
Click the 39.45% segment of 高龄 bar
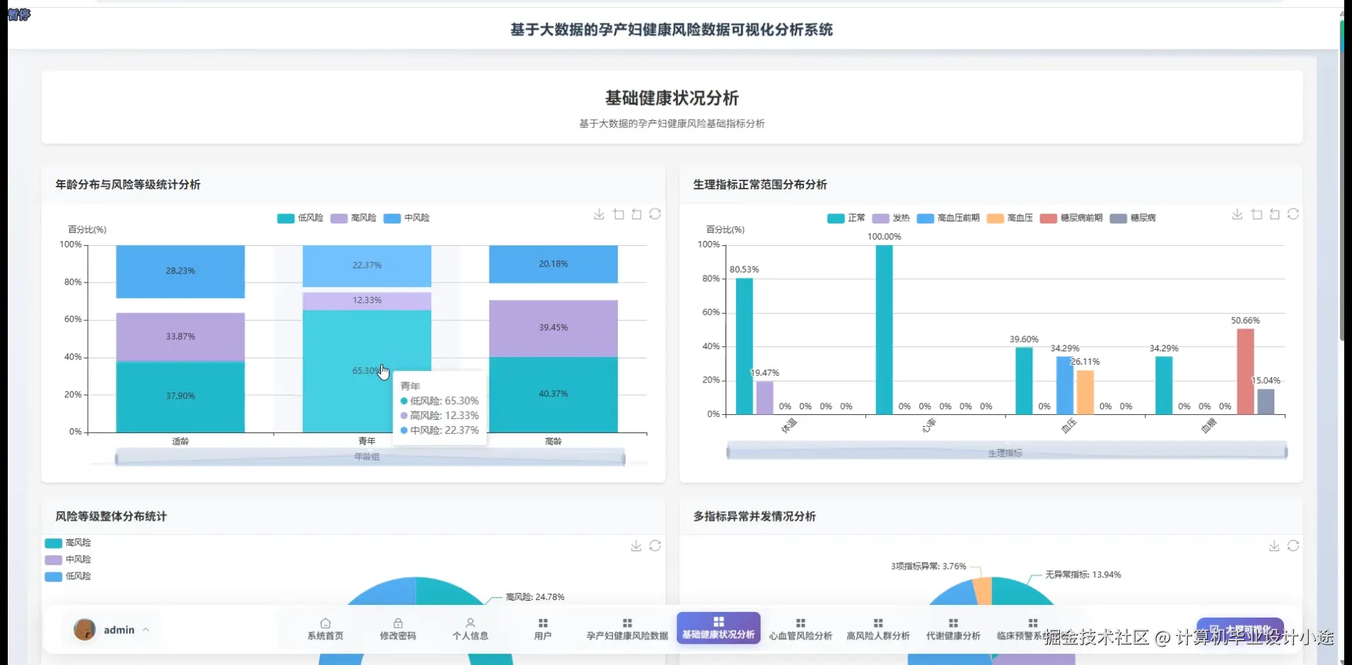[x=553, y=329]
